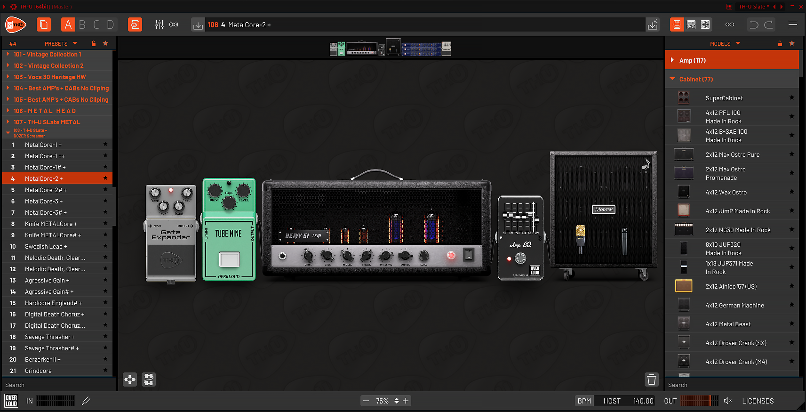Image resolution: width=806 pixels, height=412 pixels.
Task: Switch to the second layout view icon
Action: tap(691, 24)
